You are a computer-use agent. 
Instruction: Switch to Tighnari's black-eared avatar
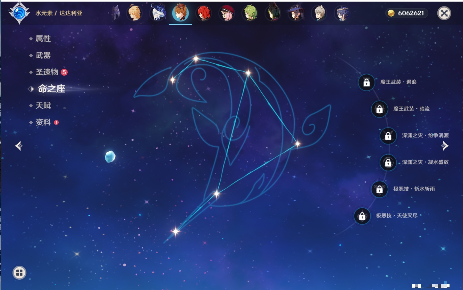point(273,13)
